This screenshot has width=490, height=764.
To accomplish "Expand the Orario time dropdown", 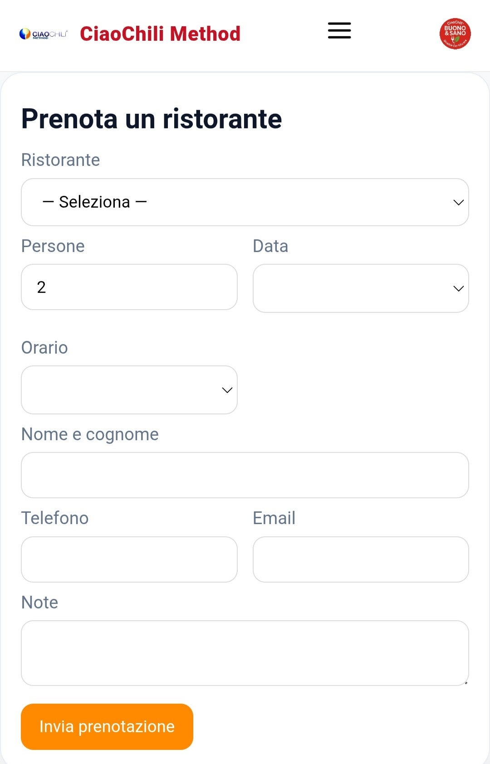I will click(129, 390).
